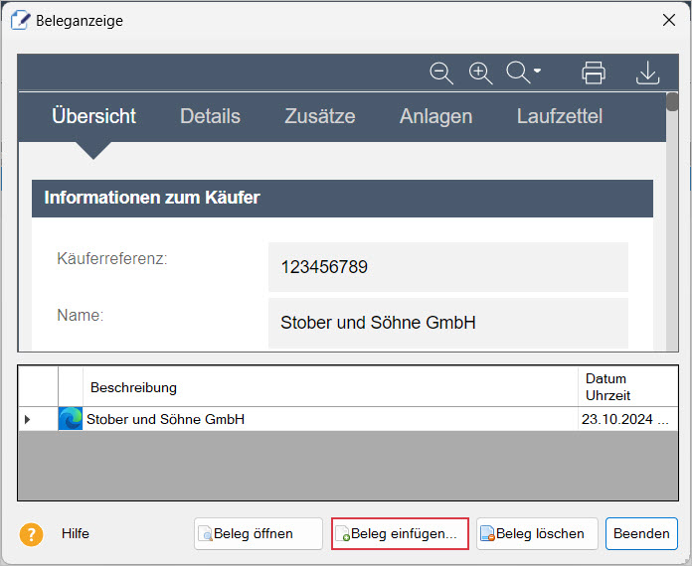Screen dimensions: 692x566
Task: Switch to the Übersicht tab
Action: (93, 116)
